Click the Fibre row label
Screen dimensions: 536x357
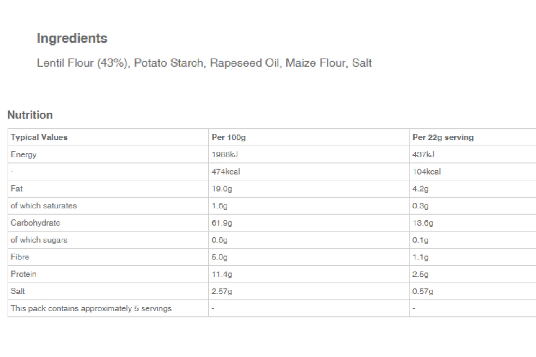tap(20, 257)
